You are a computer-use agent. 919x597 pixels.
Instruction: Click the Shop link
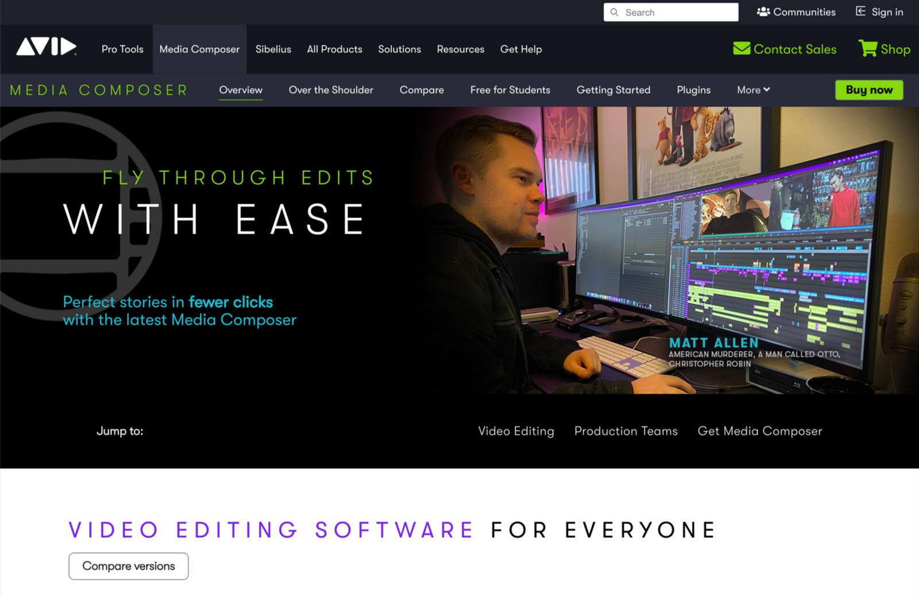pyautogui.click(x=895, y=49)
